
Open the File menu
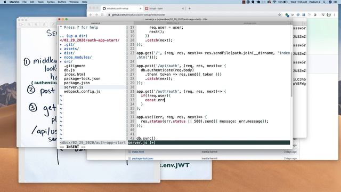pos(25,2)
